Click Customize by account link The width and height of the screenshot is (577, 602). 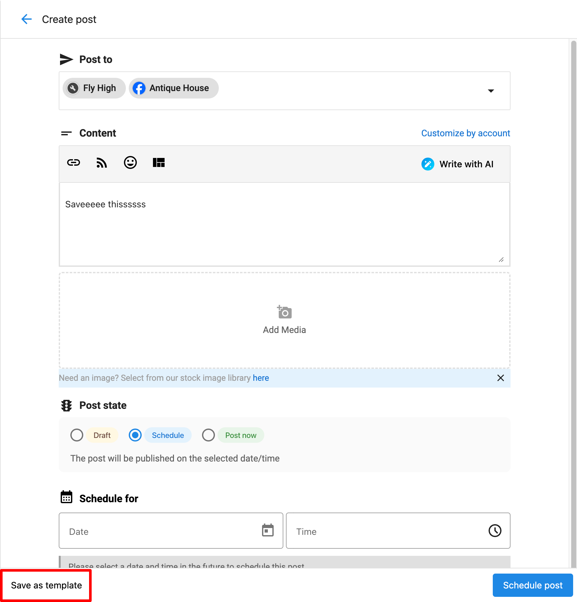(x=465, y=133)
